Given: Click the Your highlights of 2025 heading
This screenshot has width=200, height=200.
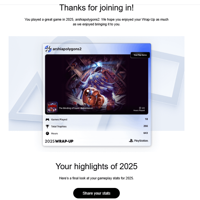Looking at the screenshot, I should point(96,166).
